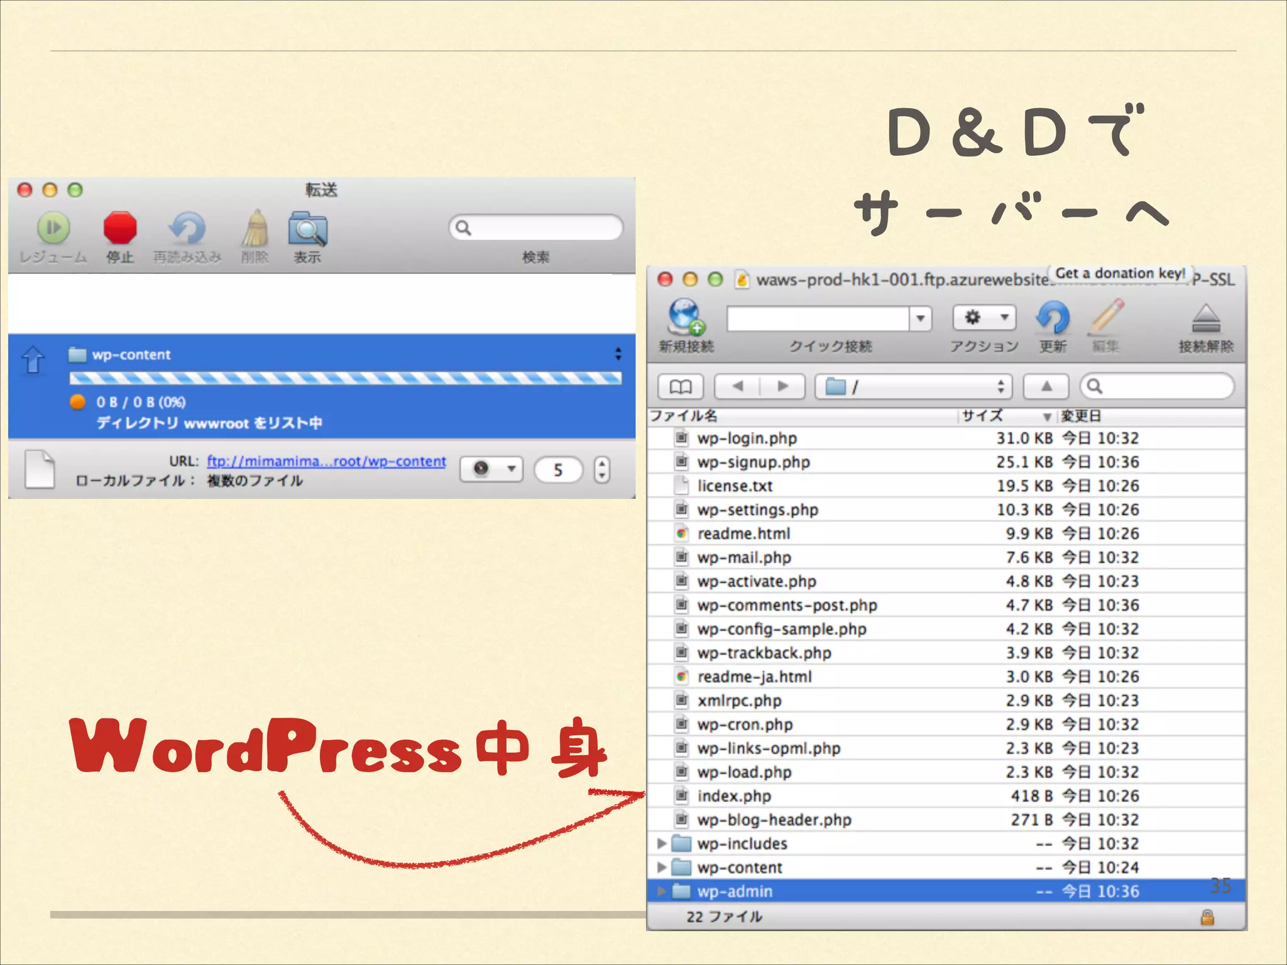Viewport: 1287px width, 965px height.
Task: Click the readme.html Chrome file icon
Action: pos(681,533)
